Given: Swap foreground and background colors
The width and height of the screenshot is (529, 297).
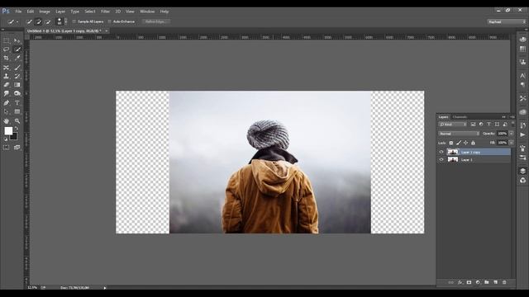Looking at the screenshot, I should point(17,129).
